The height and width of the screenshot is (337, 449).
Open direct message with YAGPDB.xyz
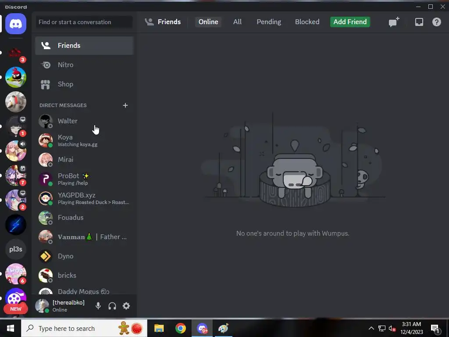coord(84,198)
